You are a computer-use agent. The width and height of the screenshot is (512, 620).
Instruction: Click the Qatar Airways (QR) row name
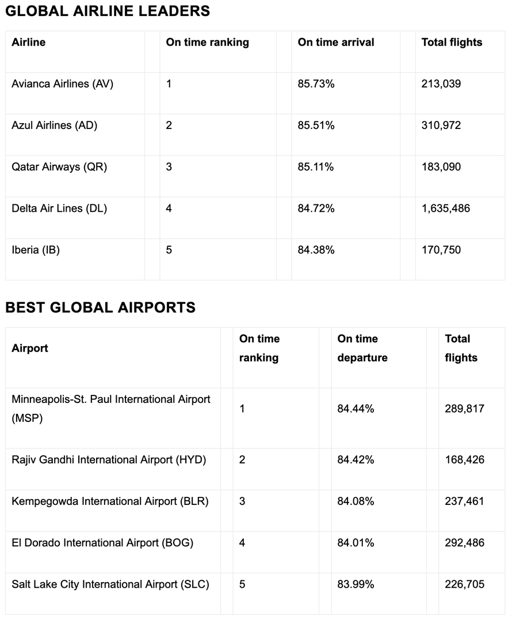[x=59, y=167]
